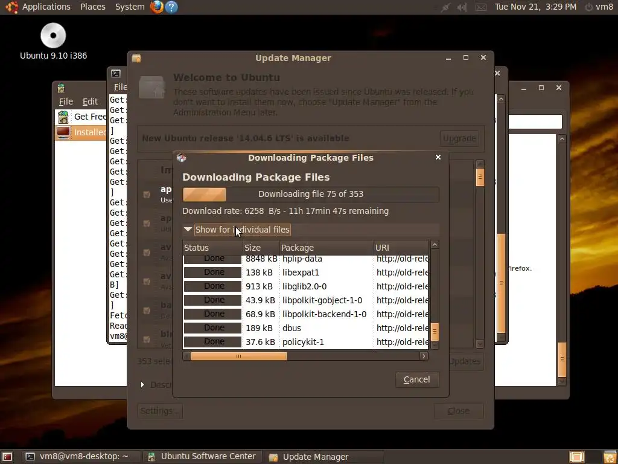Viewport: 618px width, 464px height.
Task: Click the network status icon in panel
Action: (445, 7)
